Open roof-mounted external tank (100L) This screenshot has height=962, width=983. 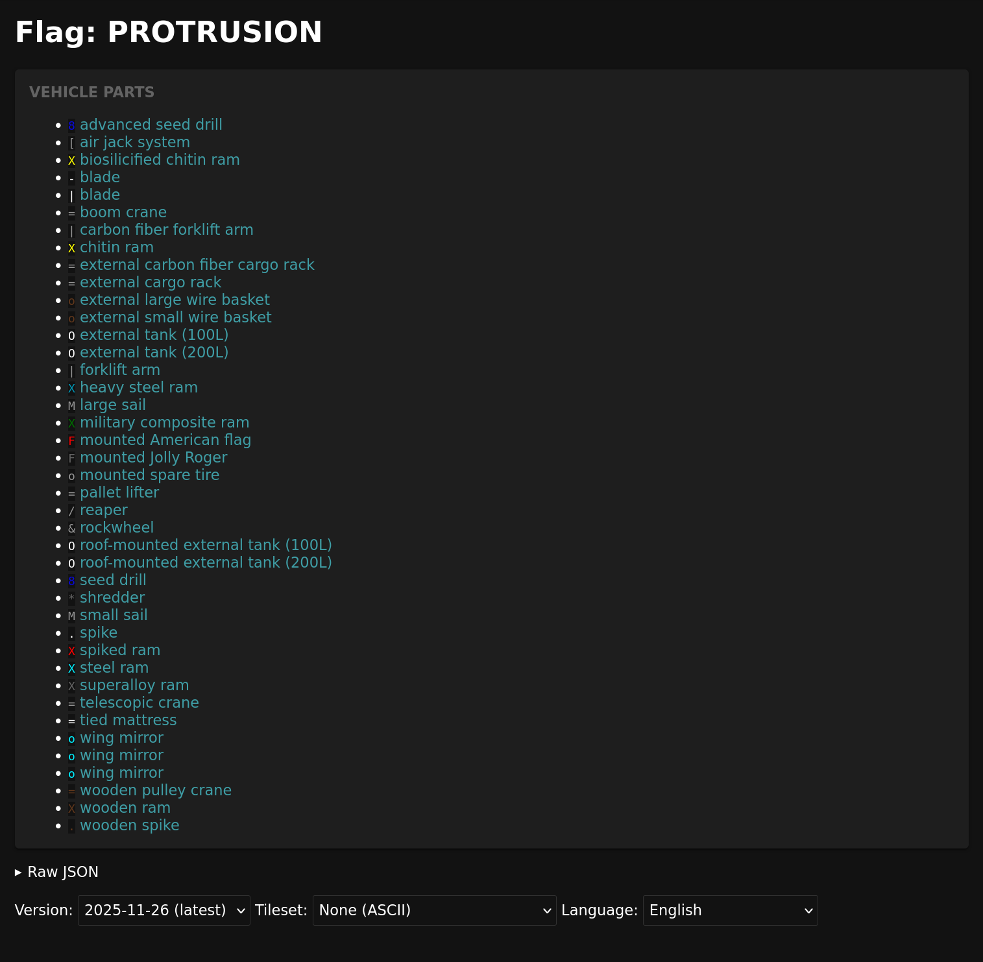pos(206,545)
